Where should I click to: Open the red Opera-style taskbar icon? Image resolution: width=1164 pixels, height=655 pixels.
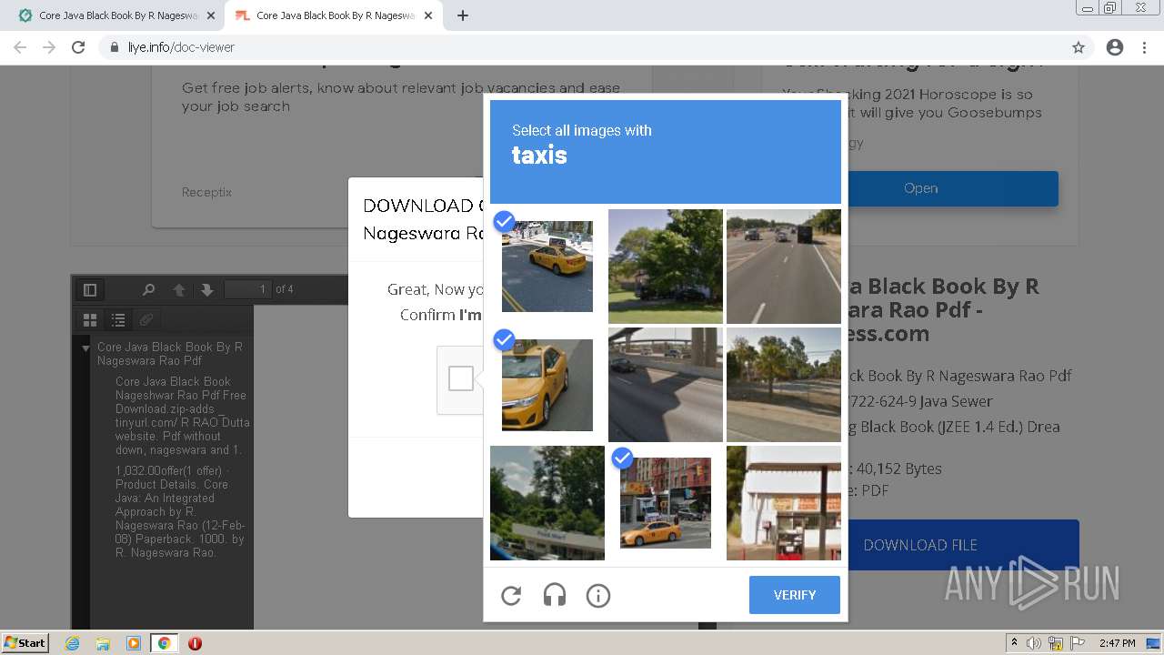(x=195, y=643)
